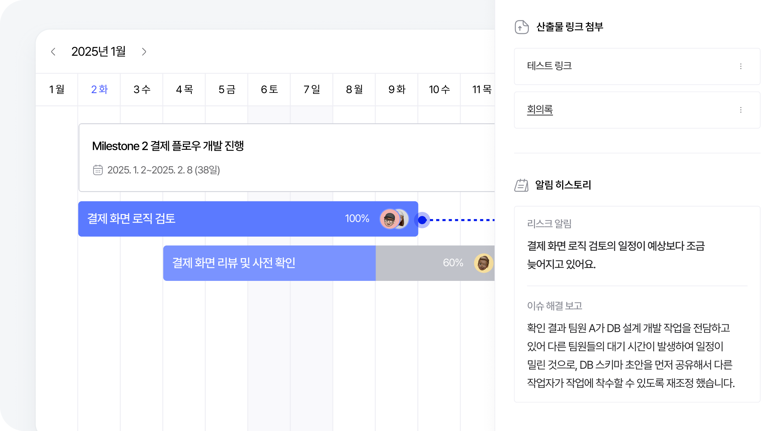Select the 7 일 date column header

point(311,89)
